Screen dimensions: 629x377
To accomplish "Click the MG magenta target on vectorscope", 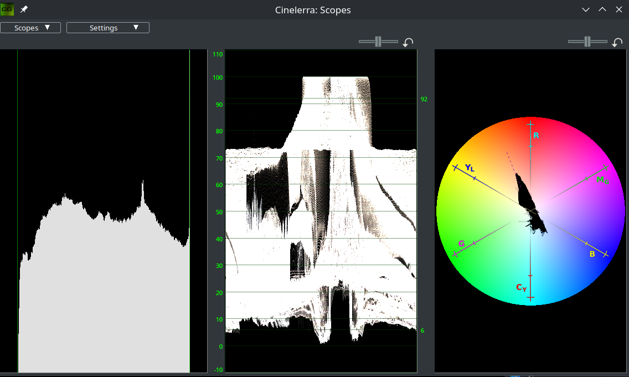I will click(602, 180).
